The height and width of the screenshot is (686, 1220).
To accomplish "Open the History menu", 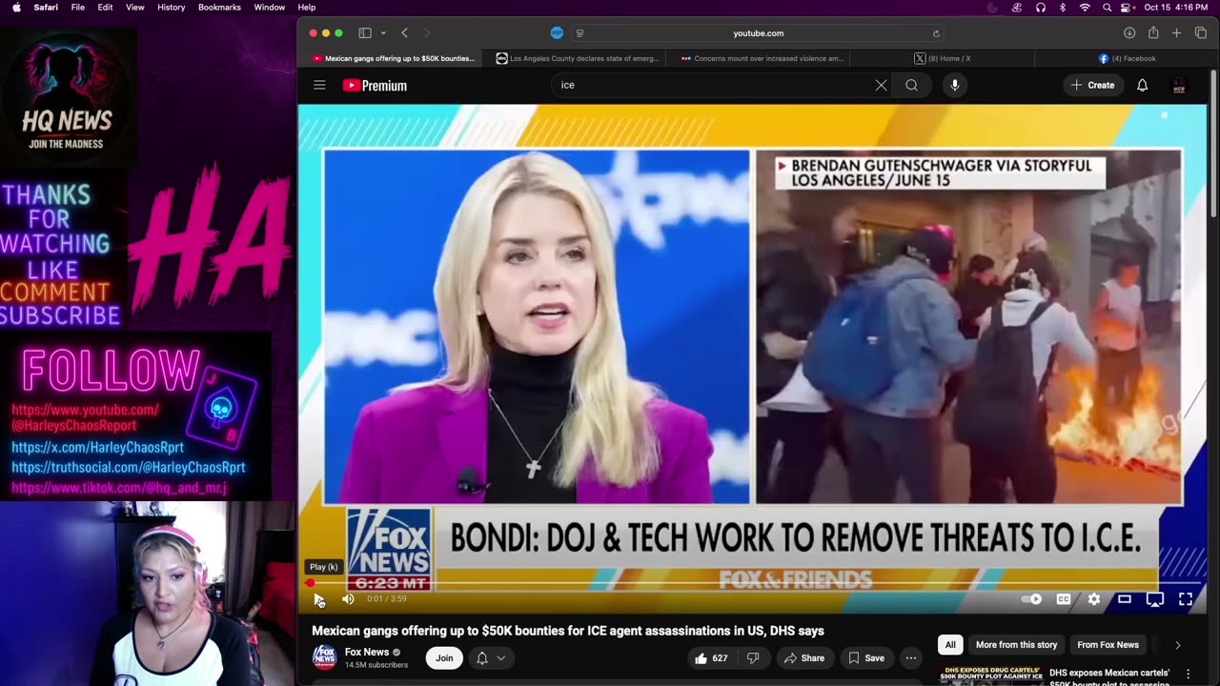I will pos(172,7).
